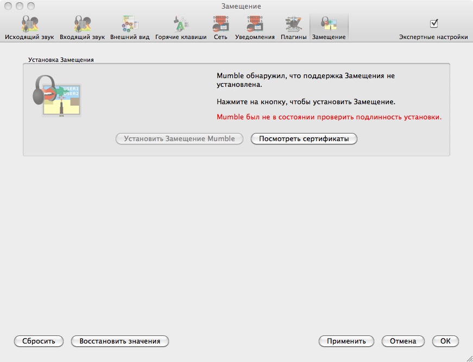
Task: Click the overlay headset illustration image
Action: tap(57, 96)
